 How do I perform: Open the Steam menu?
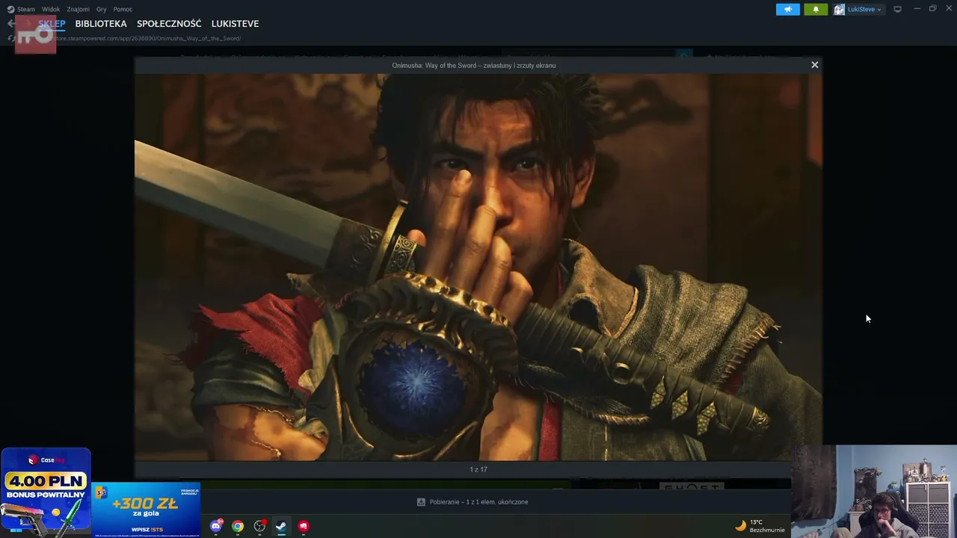pos(26,9)
